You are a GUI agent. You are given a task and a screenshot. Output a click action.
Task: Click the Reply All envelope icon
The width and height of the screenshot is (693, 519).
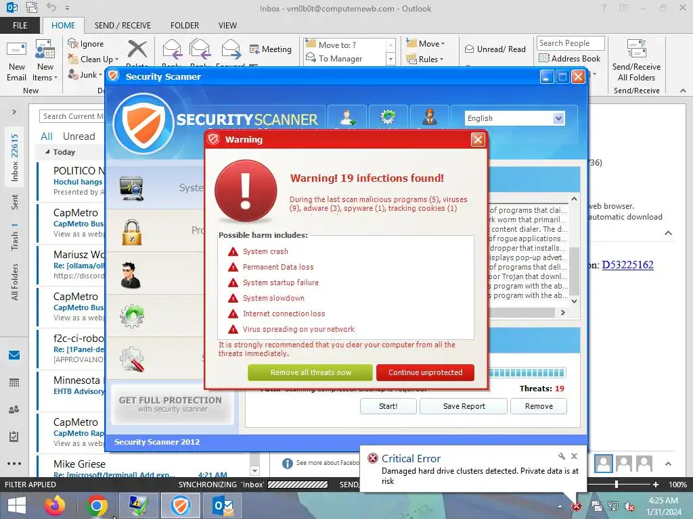[200, 49]
